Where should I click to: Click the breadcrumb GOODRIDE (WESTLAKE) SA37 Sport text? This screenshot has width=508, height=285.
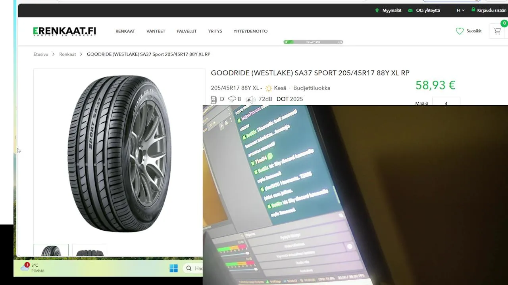coord(148,54)
